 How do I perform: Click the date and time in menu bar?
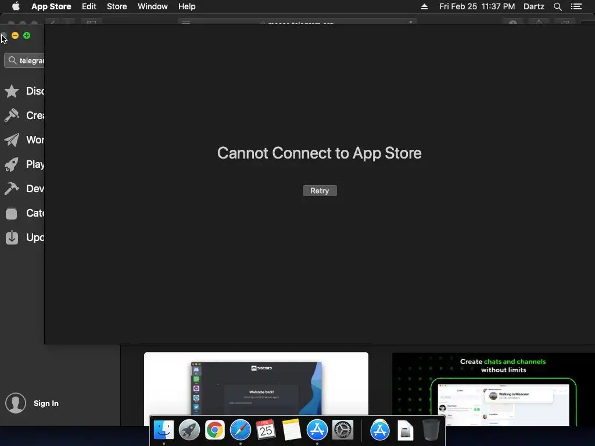477,6
